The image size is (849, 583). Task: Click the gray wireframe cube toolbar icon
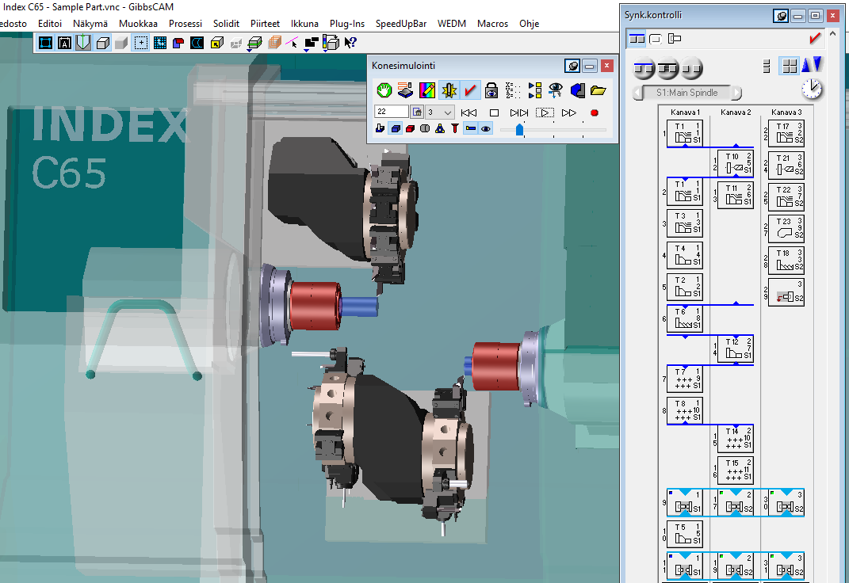pos(102,43)
